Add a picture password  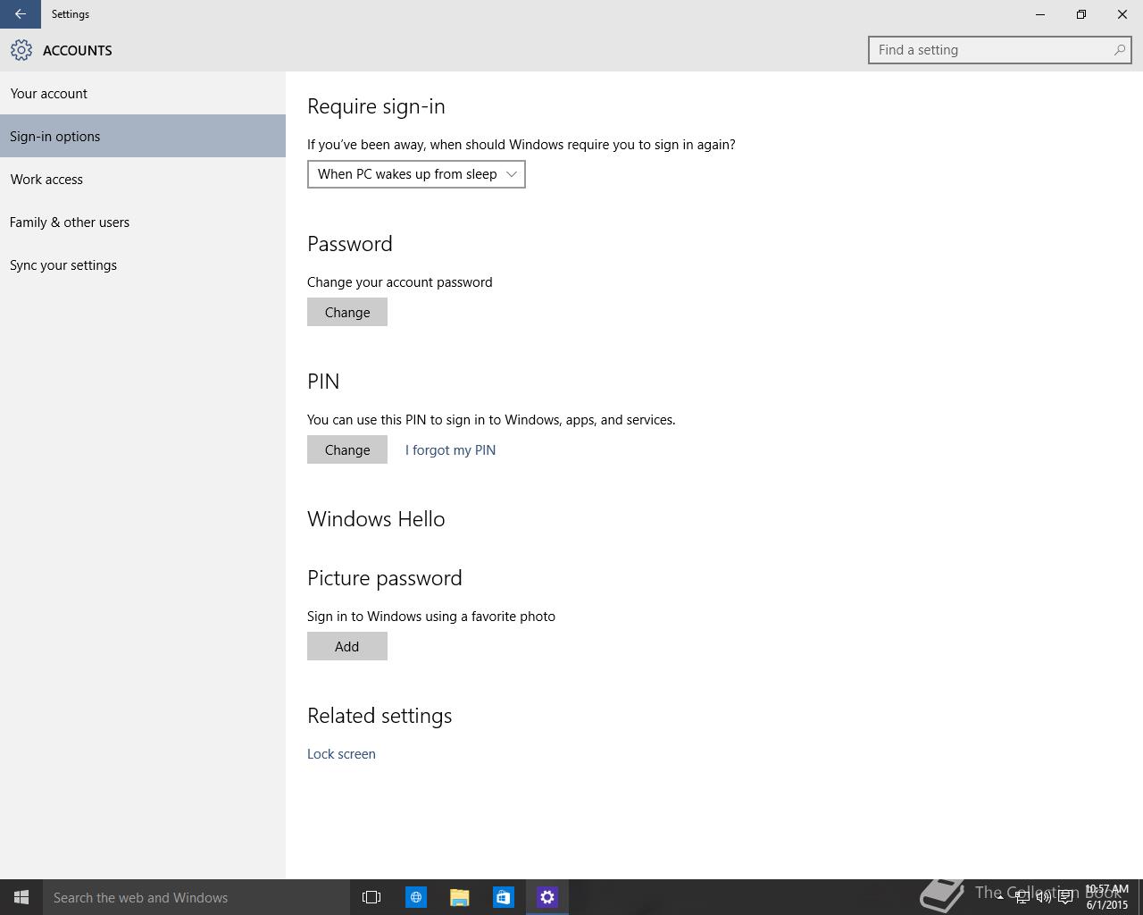(347, 646)
